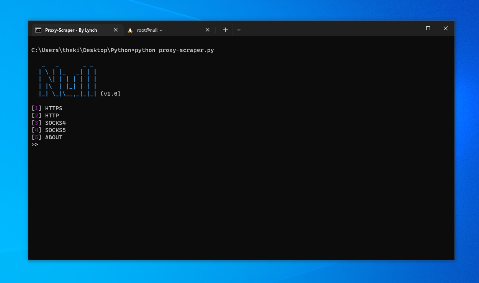Maximize the terminal window
Image resolution: width=479 pixels, height=283 pixels.
[428, 28]
